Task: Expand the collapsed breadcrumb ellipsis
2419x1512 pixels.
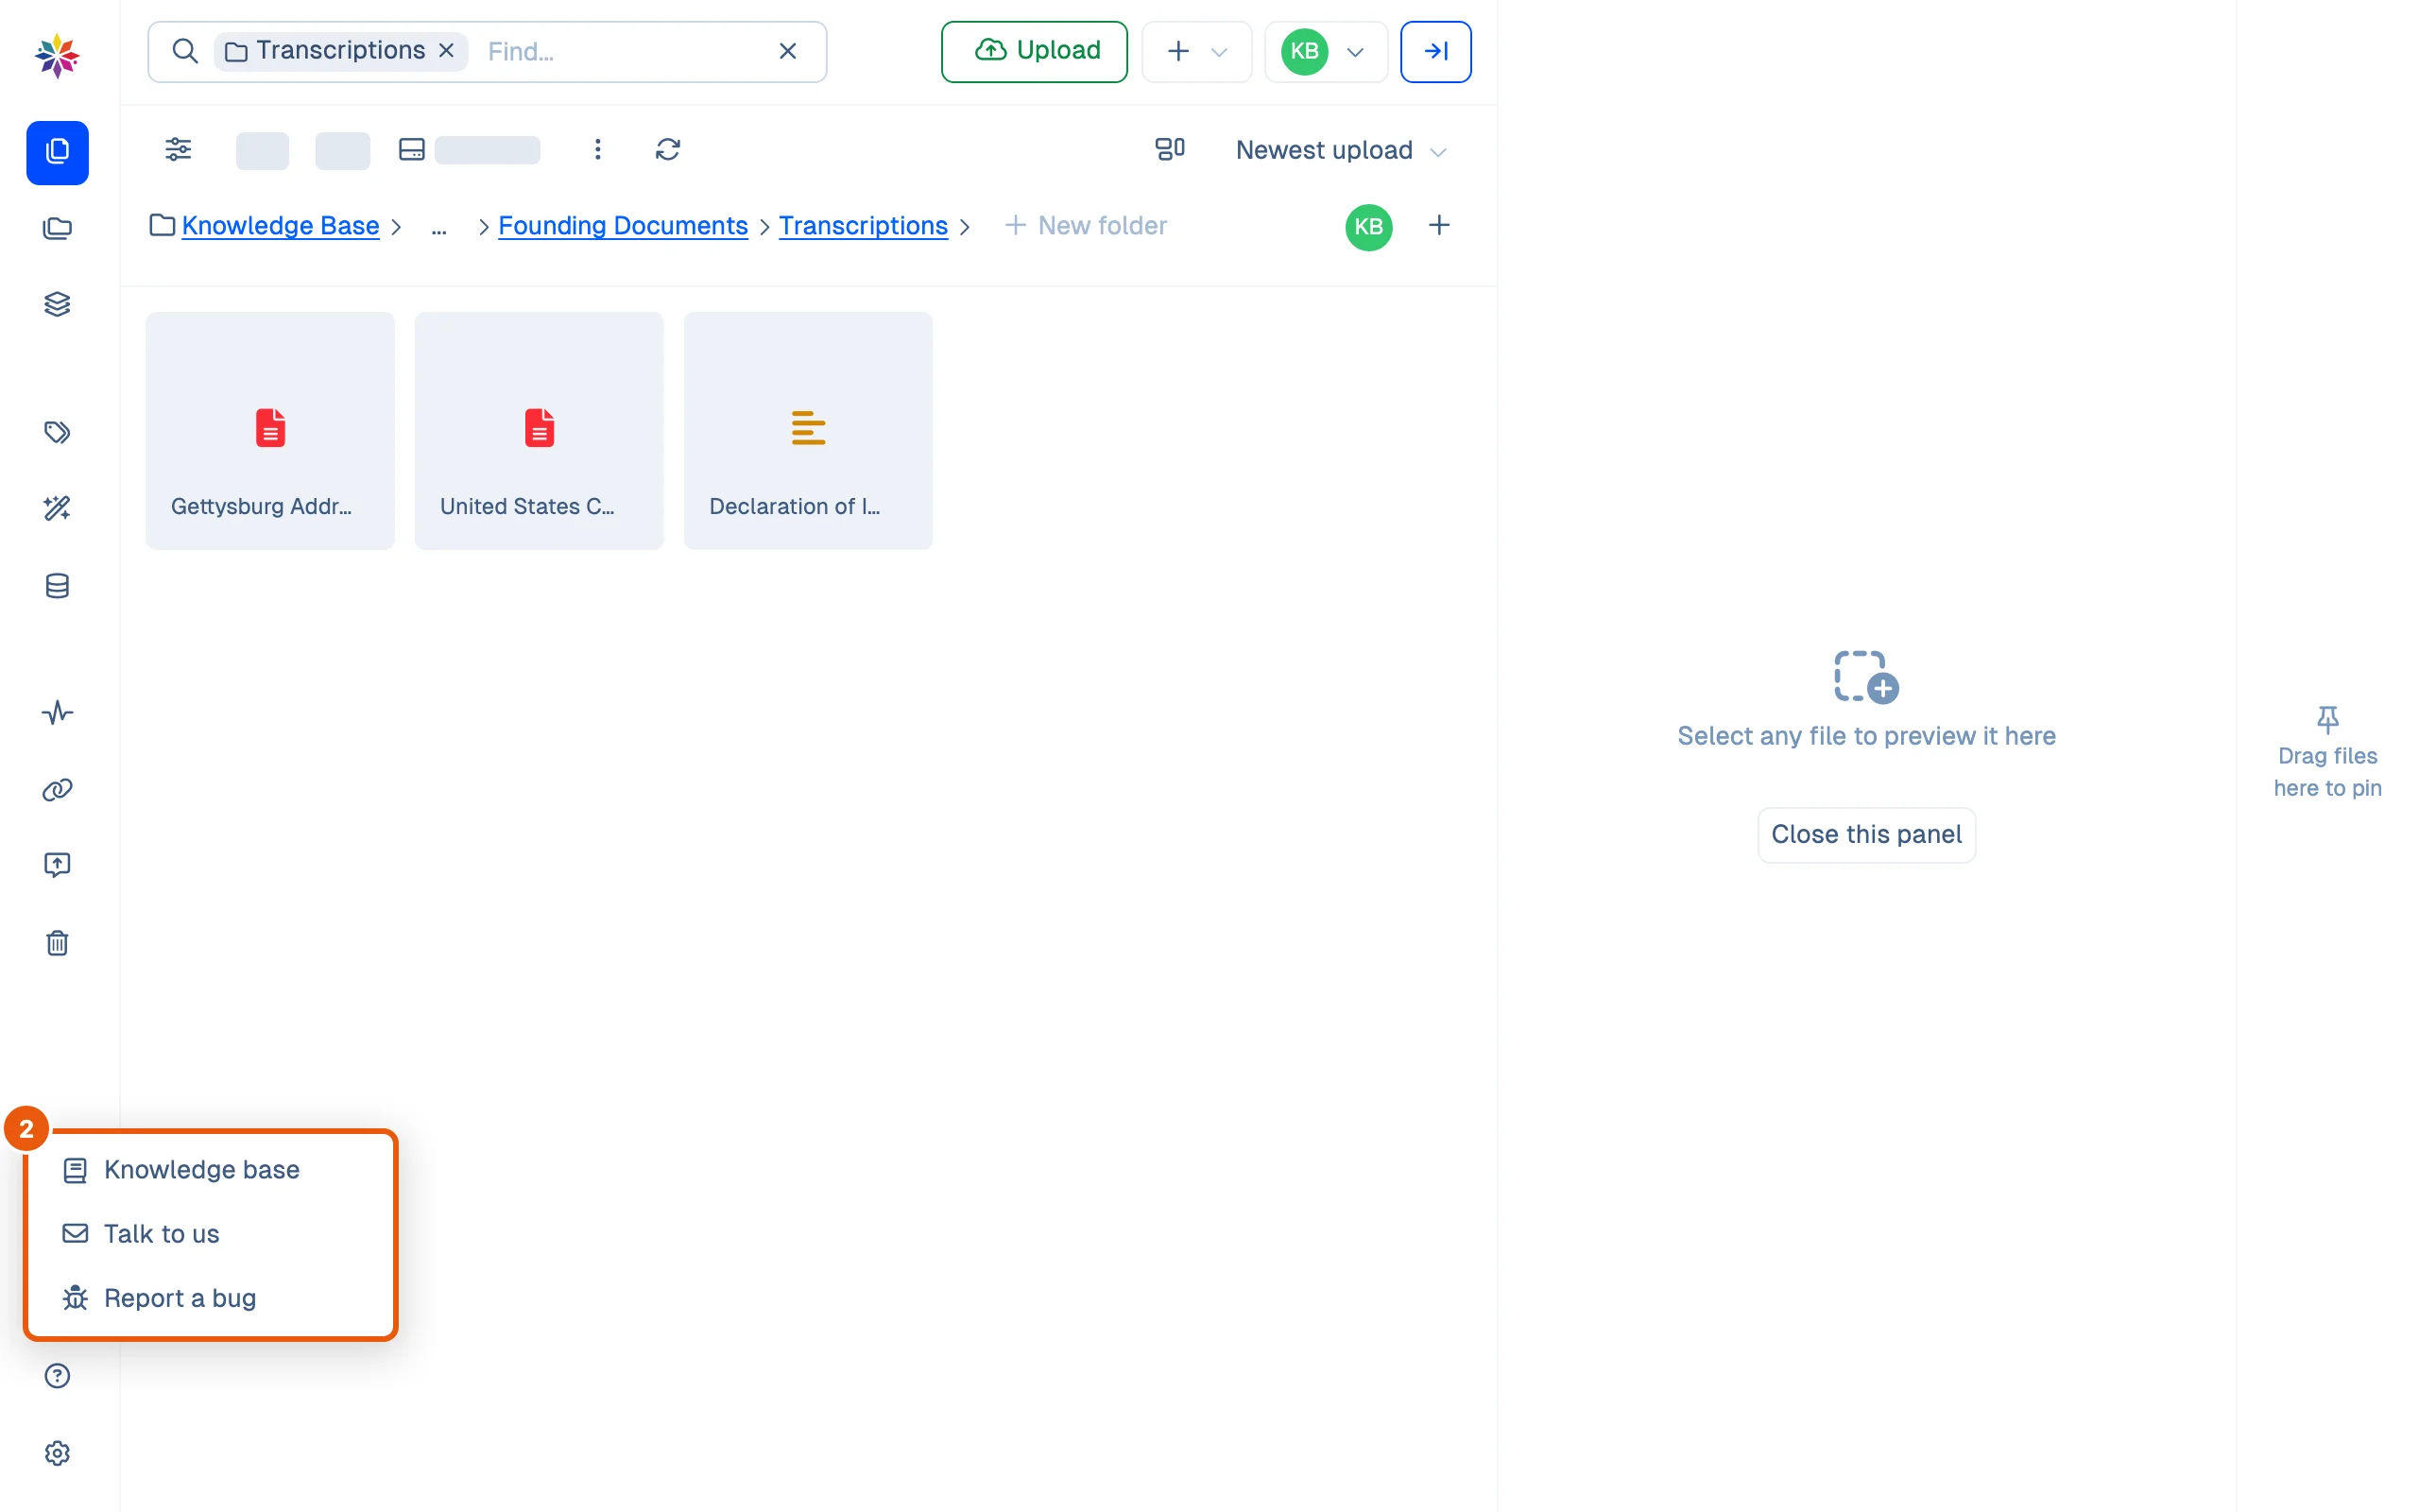Action: (438, 227)
